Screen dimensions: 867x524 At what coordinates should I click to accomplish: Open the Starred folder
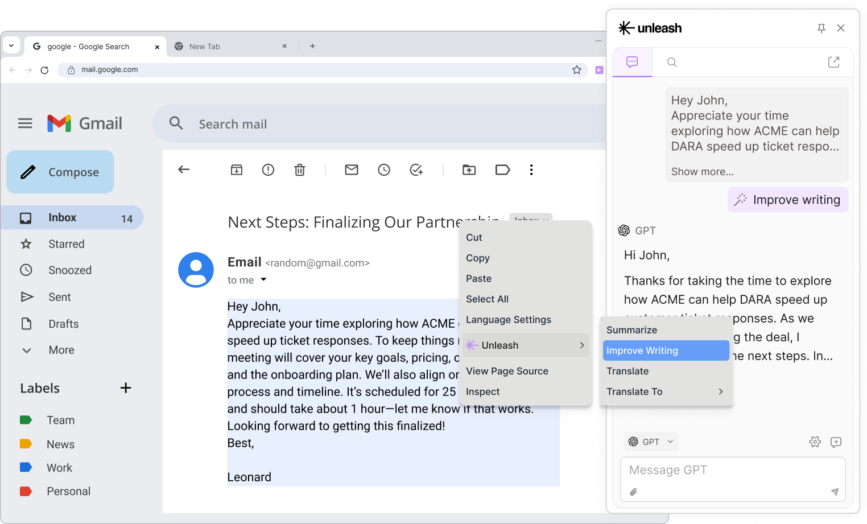click(x=66, y=244)
